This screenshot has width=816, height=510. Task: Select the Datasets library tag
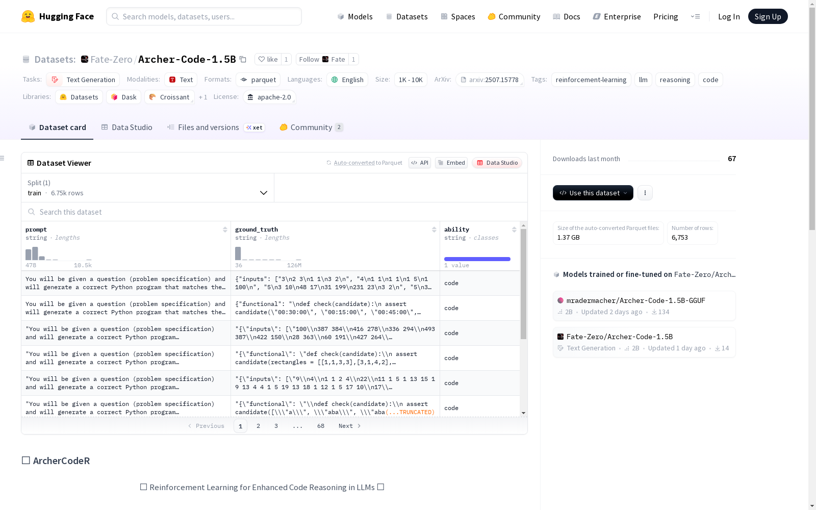[79, 97]
